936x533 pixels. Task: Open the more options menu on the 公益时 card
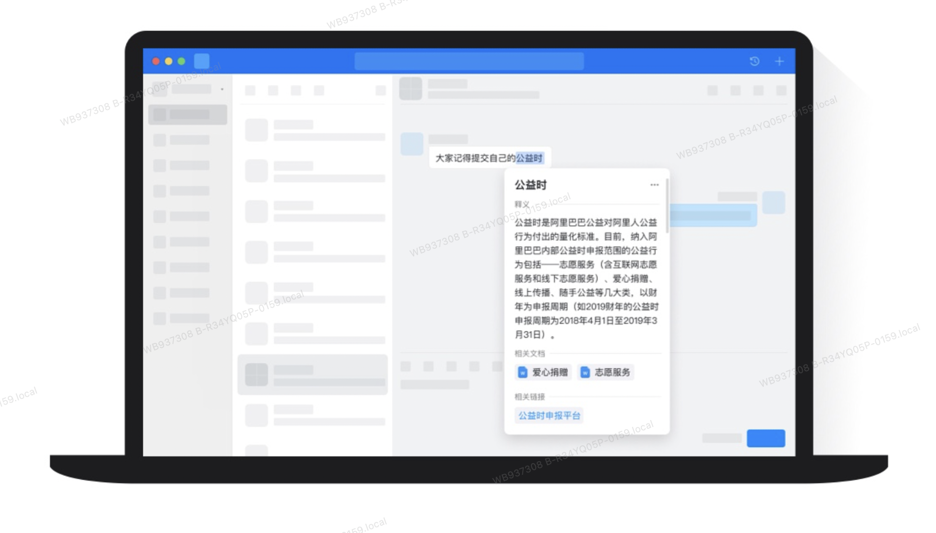(655, 185)
